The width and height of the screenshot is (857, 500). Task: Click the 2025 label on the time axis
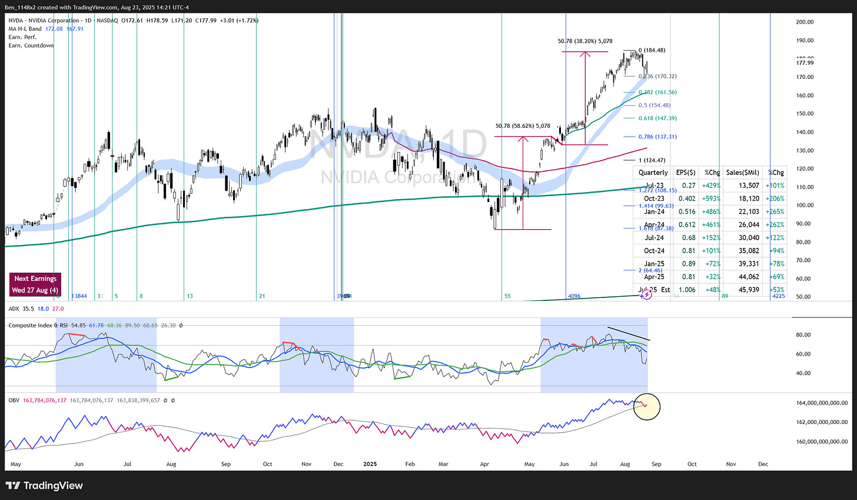(370, 464)
